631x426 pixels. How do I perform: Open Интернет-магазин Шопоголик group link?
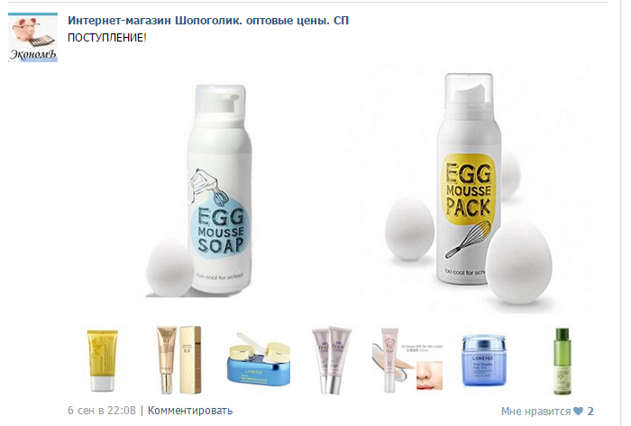[x=208, y=21]
